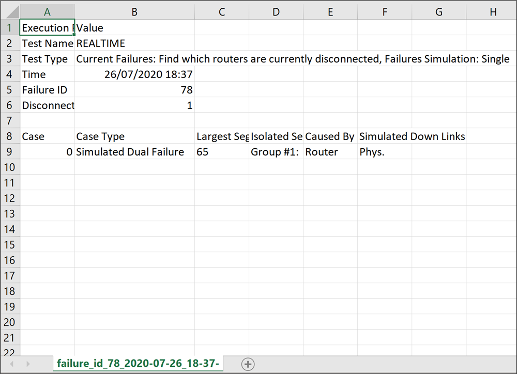This screenshot has width=517, height=374.
Task: Select all cells using the corner triangle
Action: point(11,11)
